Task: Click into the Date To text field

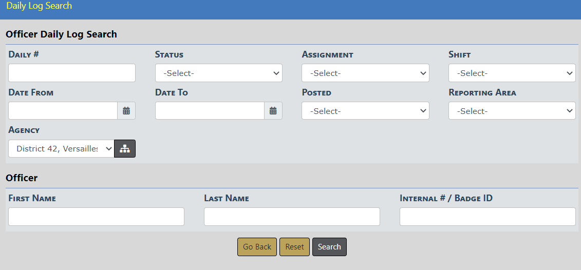Action: (210, 111)
